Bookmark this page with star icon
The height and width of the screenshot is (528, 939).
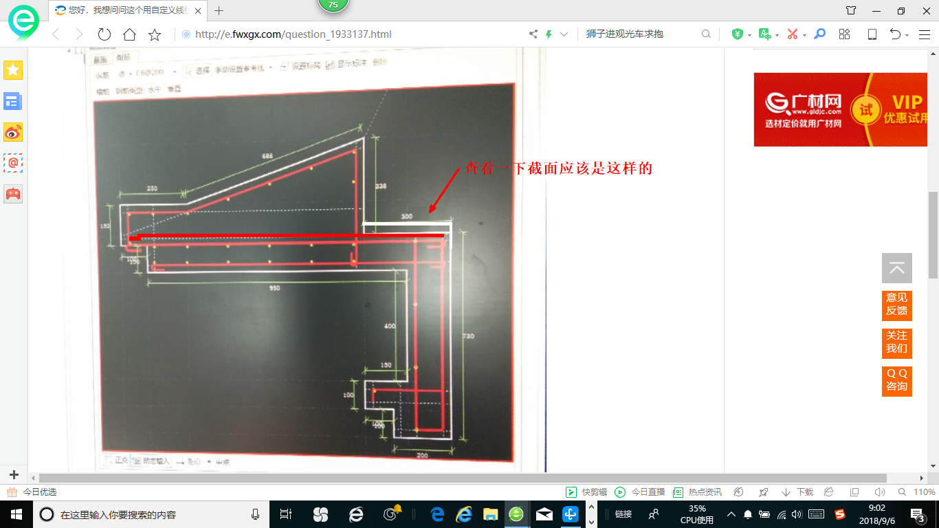[155, 34]
